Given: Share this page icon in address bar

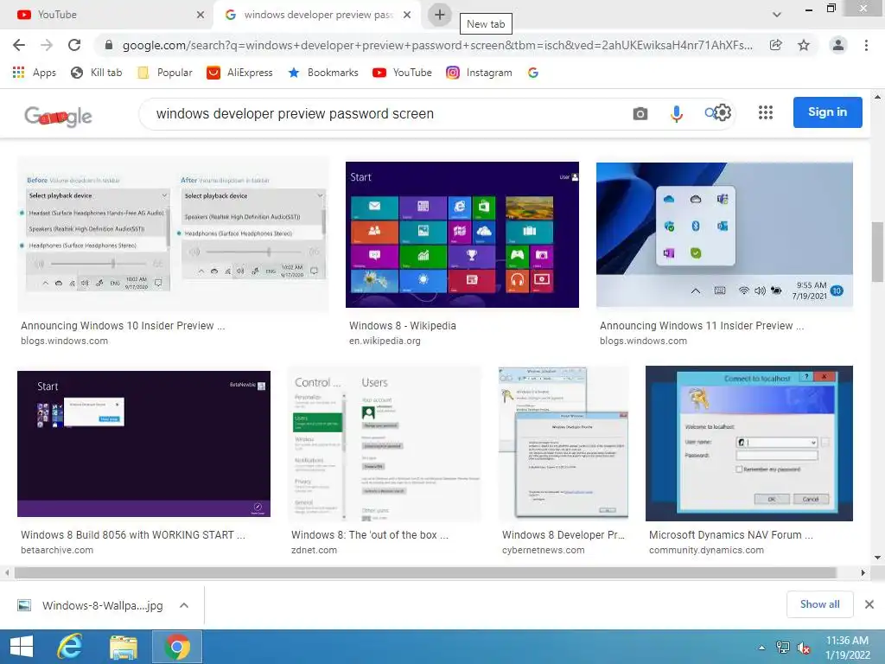Looking at the screenshot, I should (775, 45).
